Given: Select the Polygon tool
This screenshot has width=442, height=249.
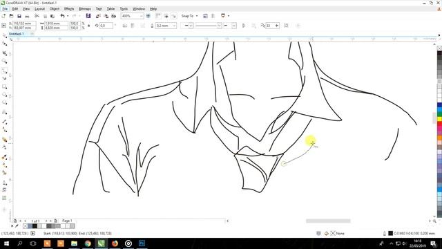Looking at the screenshot, I should tap(4, 102).
